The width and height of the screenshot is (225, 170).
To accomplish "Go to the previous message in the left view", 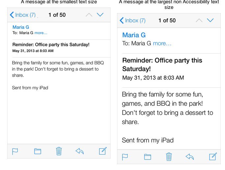I will (89, 15).
